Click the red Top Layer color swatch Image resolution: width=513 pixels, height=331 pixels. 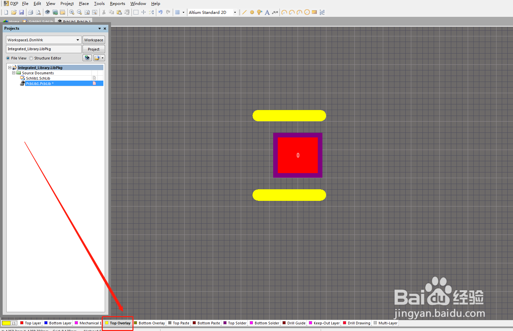click(x=22, y=323)
